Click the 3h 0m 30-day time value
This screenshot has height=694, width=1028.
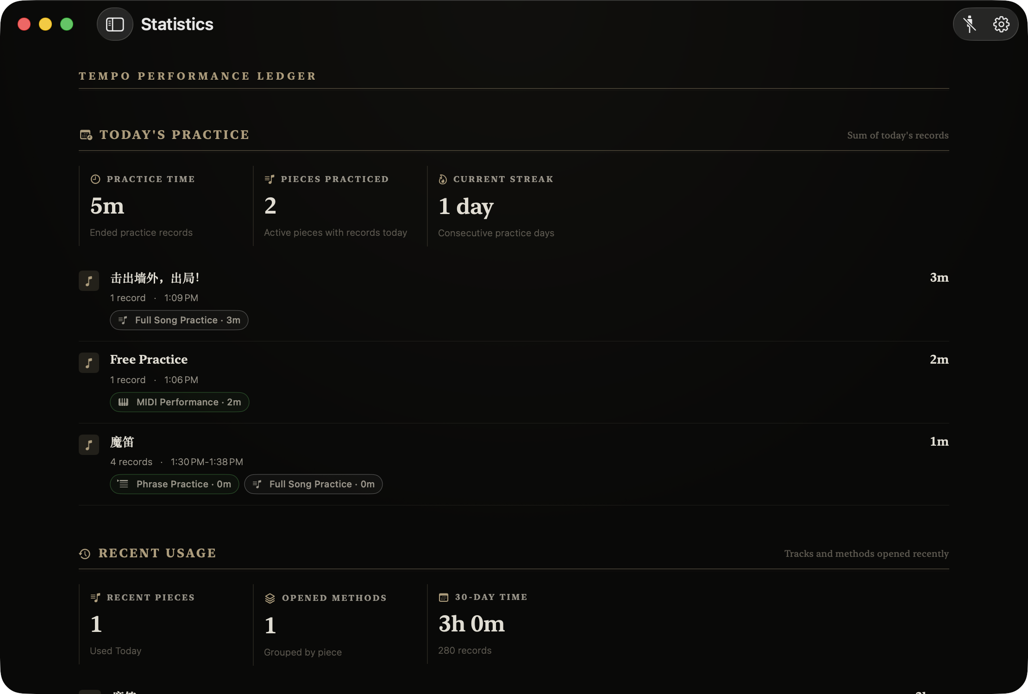472,624
